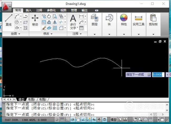Switch to the 视图 ribbon tab
171x124 pixels.
point(63,10)
